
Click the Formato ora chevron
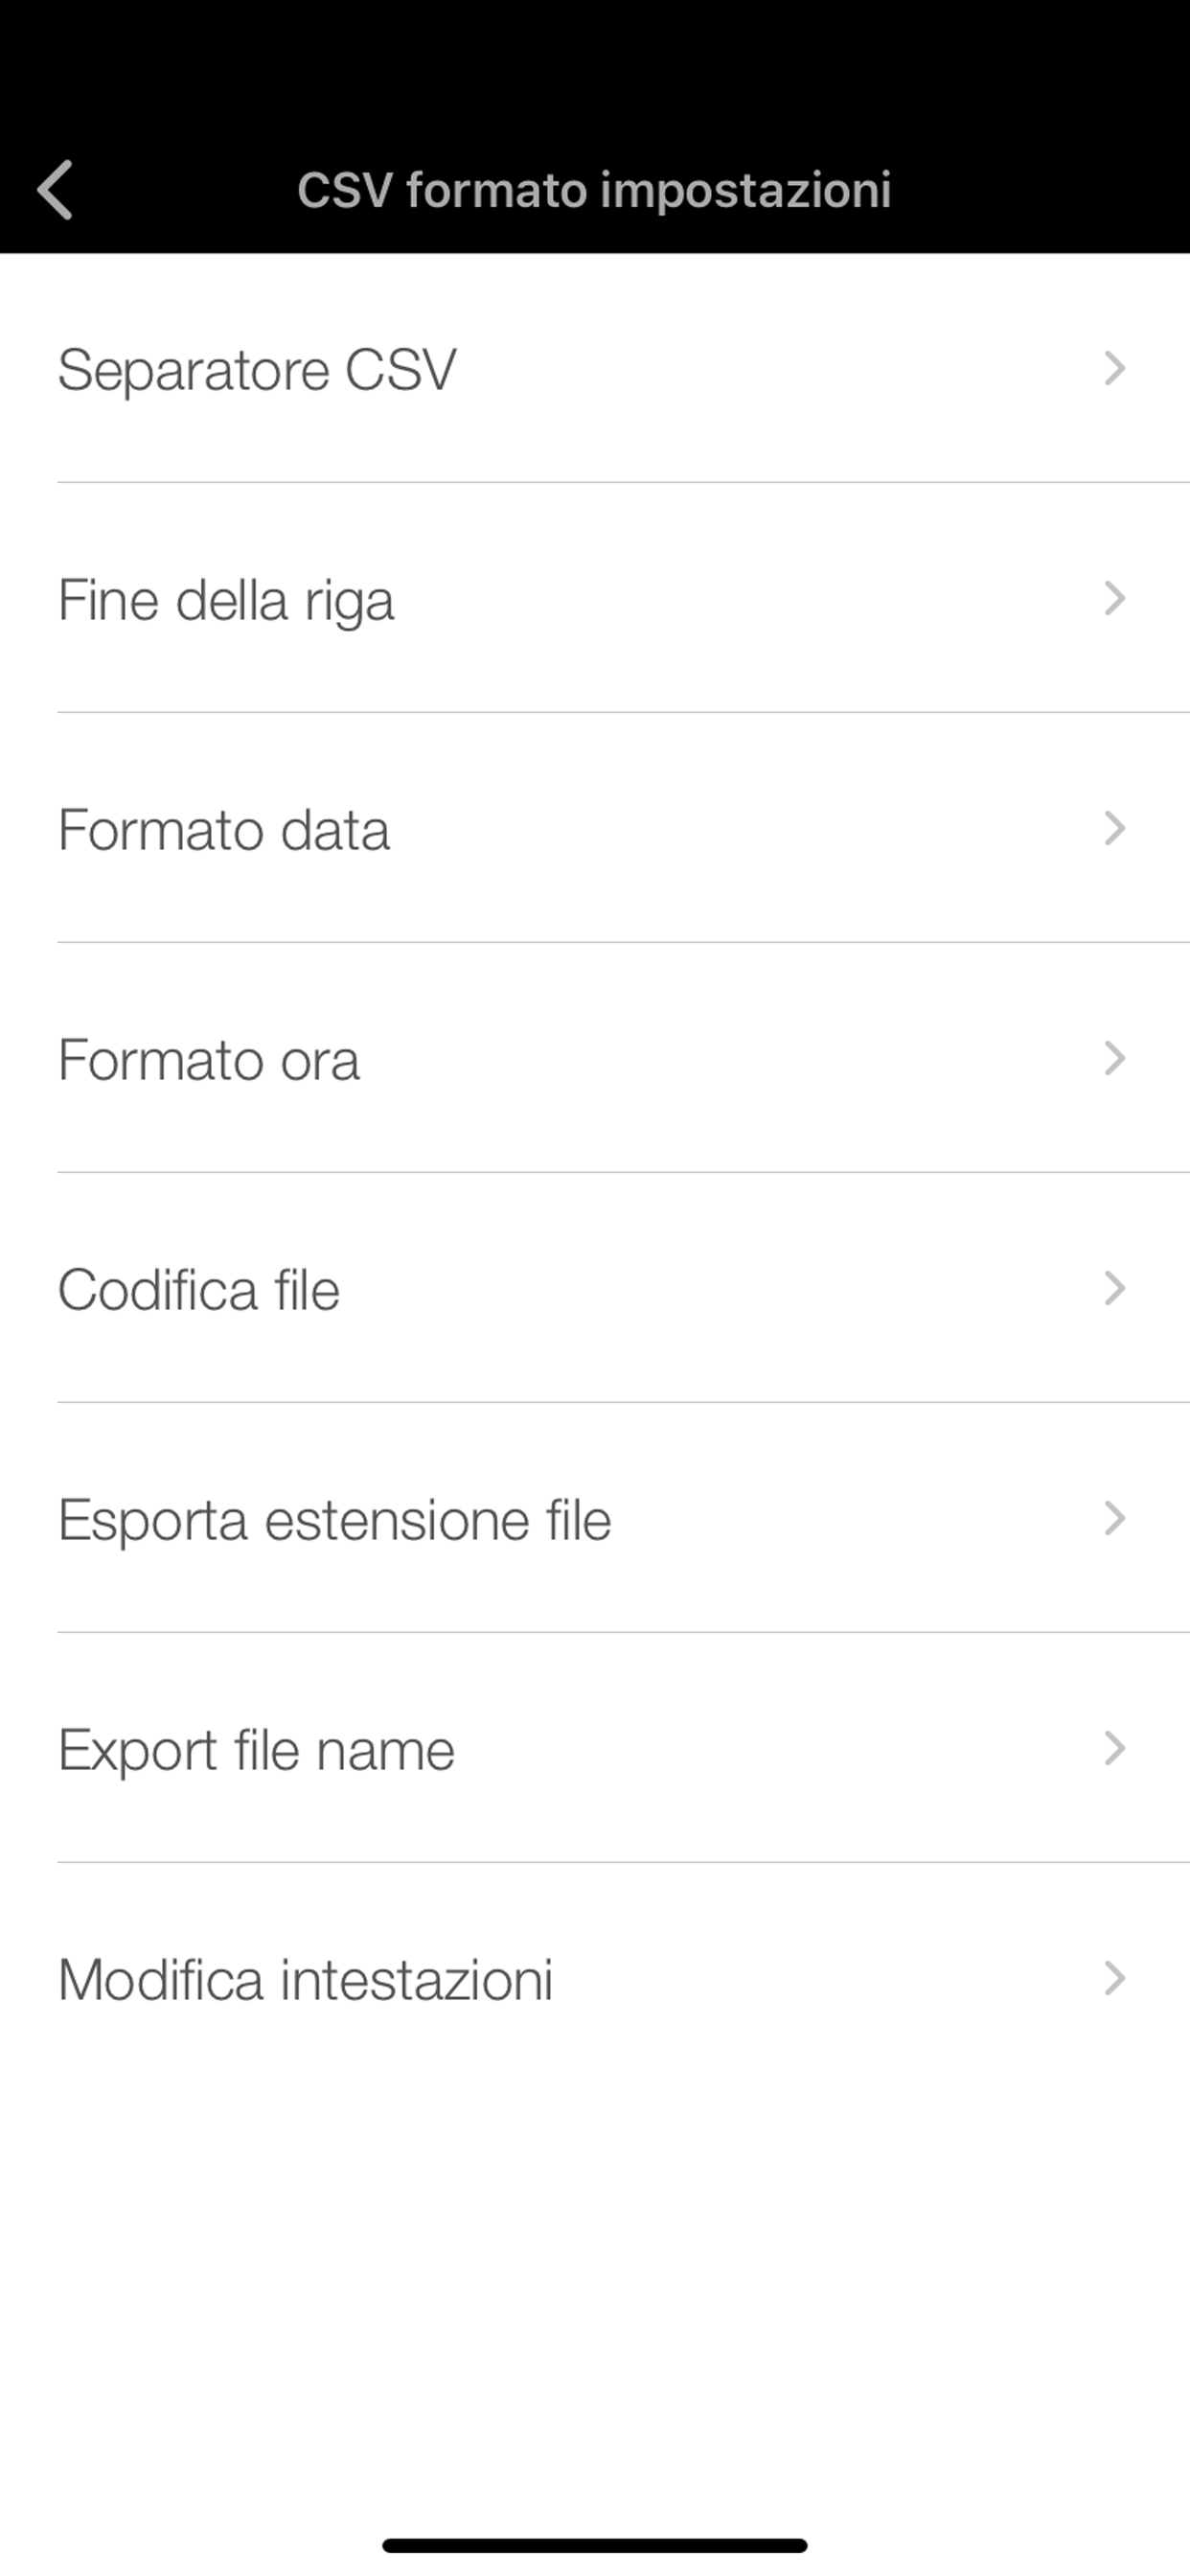[x=1114, y=1059]
